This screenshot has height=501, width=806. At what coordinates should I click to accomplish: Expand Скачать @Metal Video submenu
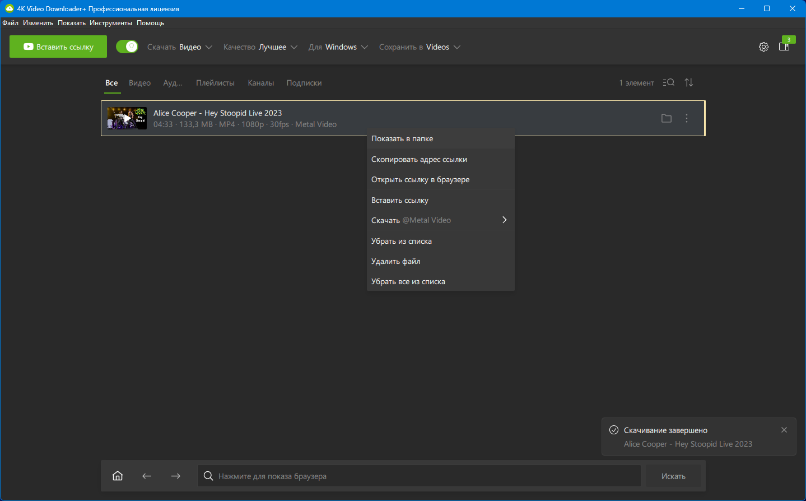coord(440,220)
